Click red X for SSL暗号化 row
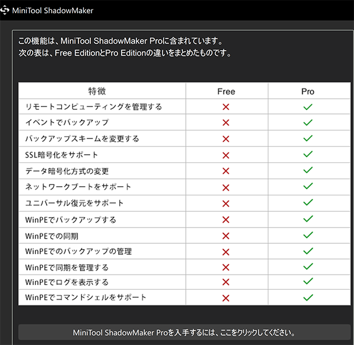The image size is (354, 345). click(226, 155)
